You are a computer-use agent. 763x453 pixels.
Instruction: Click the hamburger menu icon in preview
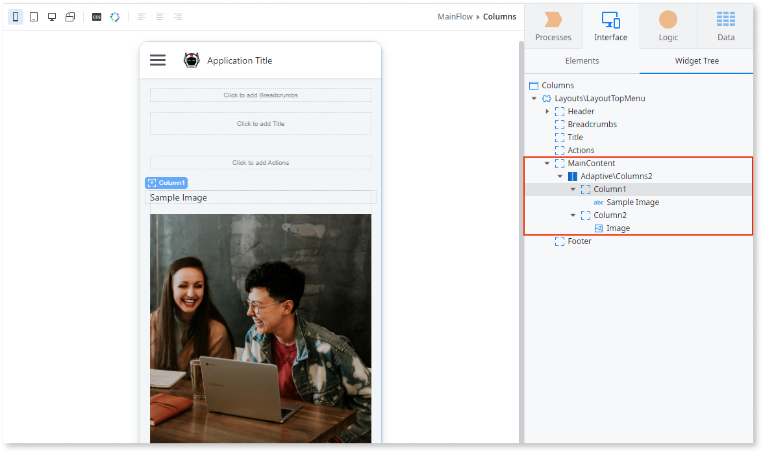pos(158,60)
